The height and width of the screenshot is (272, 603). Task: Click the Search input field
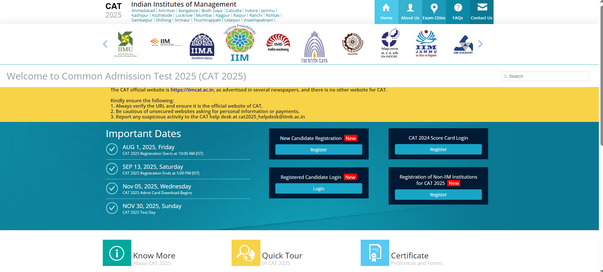coord(545,76)
